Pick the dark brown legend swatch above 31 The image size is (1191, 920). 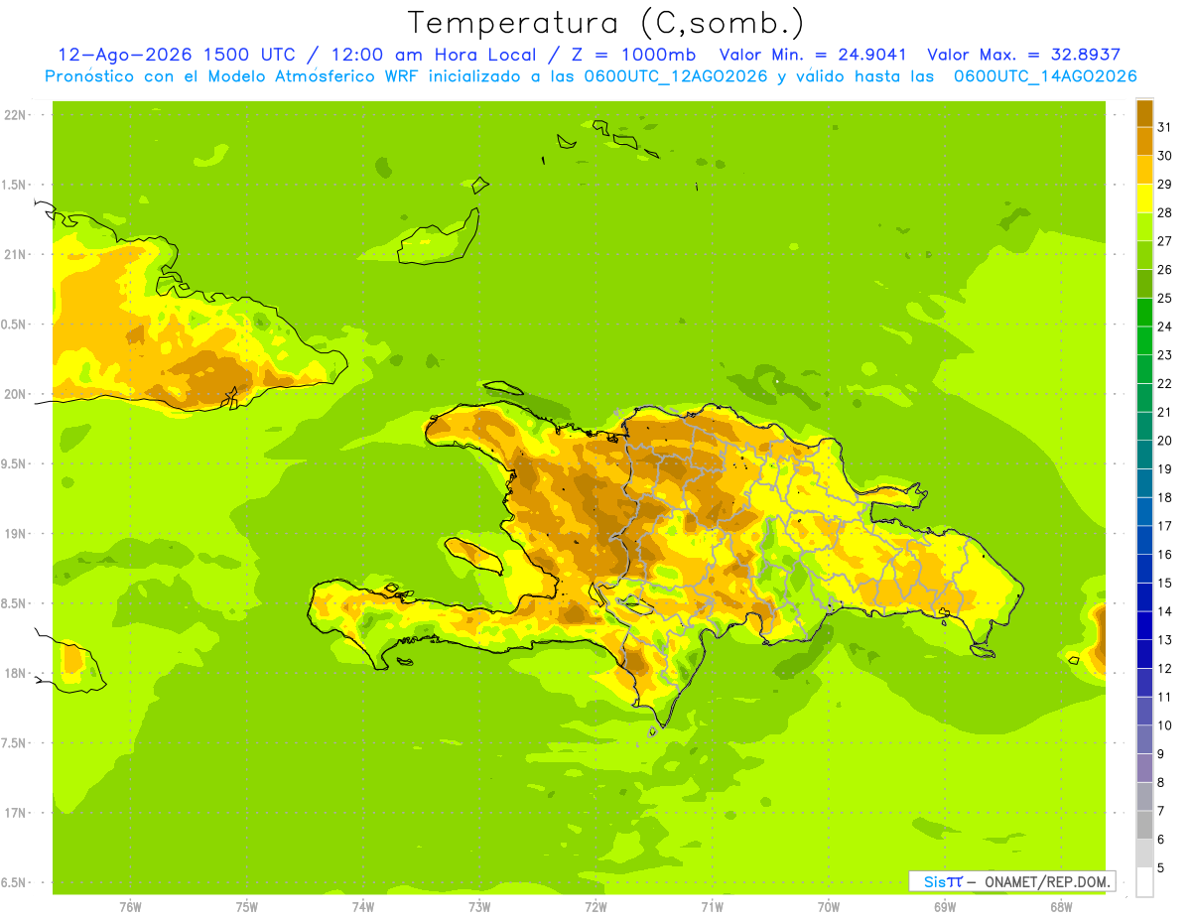point(1144,113)
